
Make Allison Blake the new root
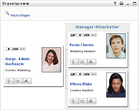pyautogui.click(x=73, y=74)
